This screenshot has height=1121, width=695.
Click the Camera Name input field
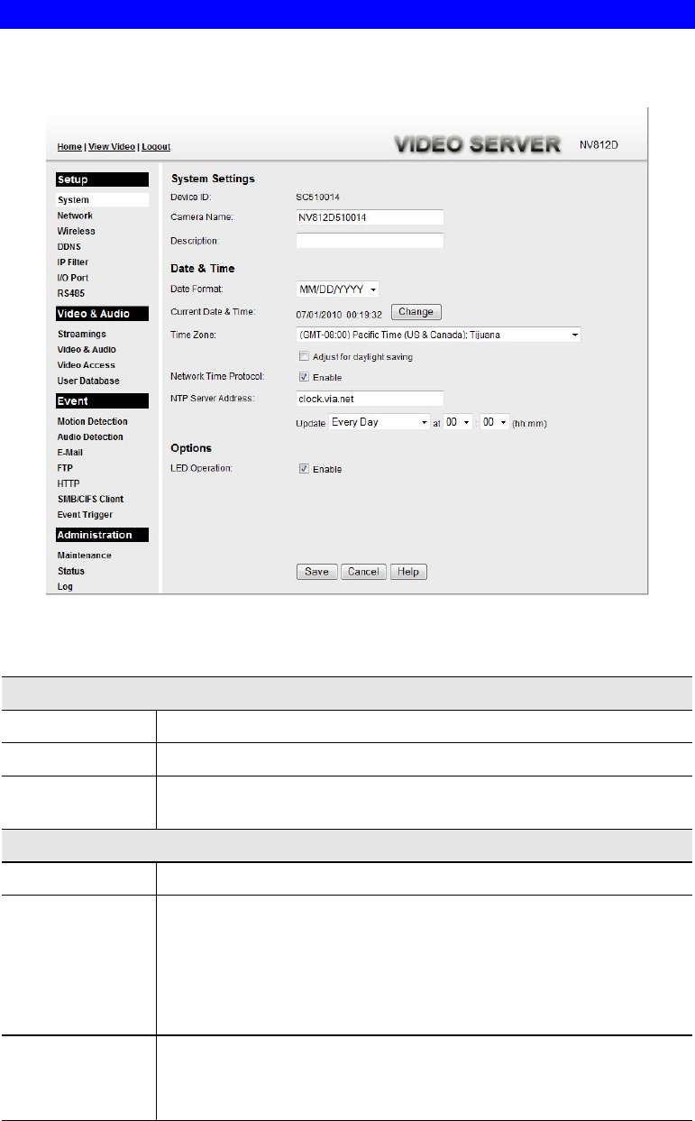370,217
